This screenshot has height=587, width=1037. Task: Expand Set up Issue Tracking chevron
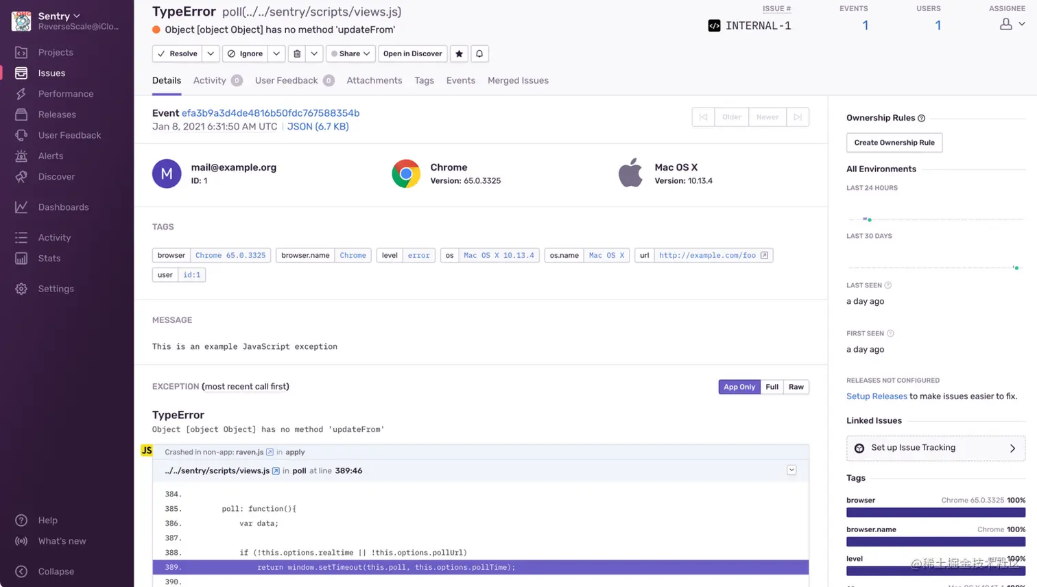(1012, 448)
